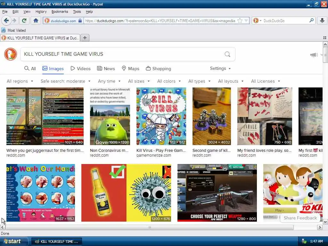
Task: Open the History menu
Action: tap(41, 12)
